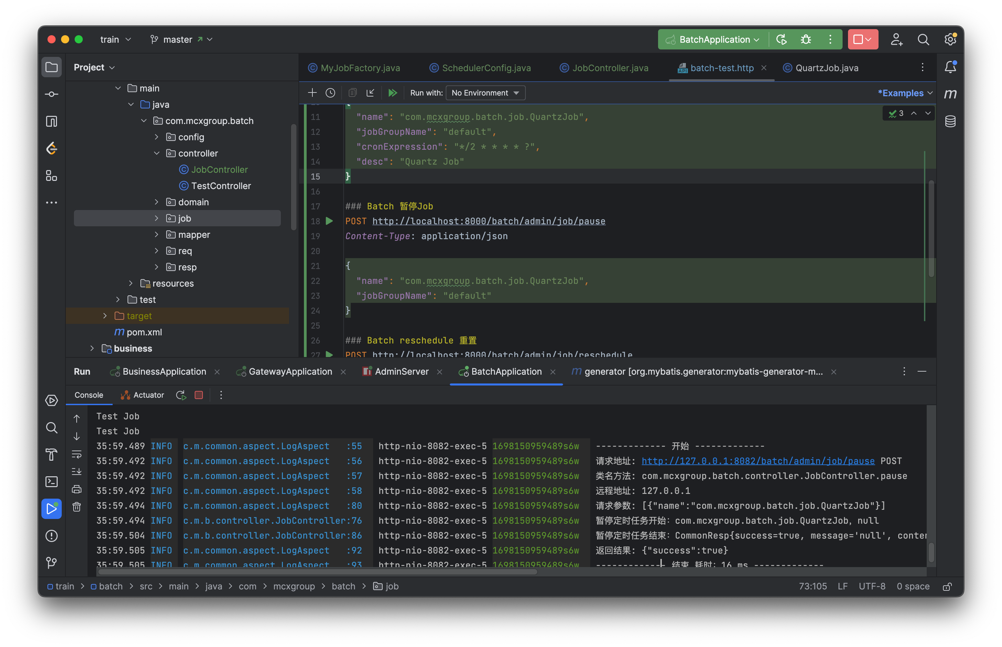
Task: Clear the console with the trash icon
Action: coord(77,507)
